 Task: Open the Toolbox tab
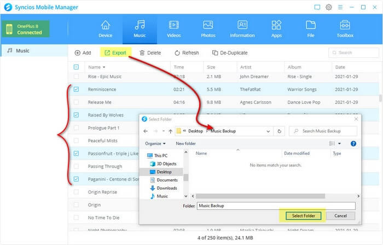345,29
